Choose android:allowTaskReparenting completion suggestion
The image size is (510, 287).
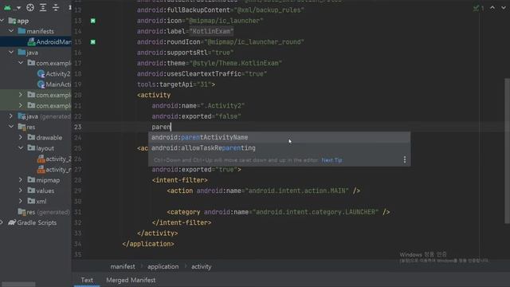tap(279, 148)
